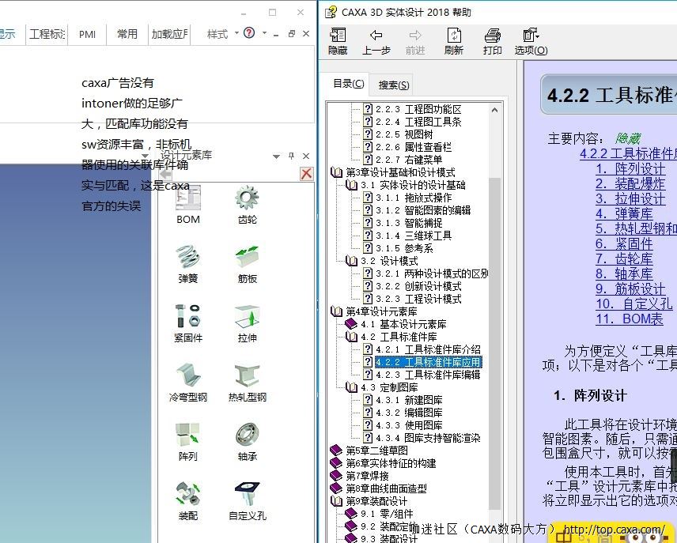677x543 pixels.
Task: Open the link 10. 自定义孔
Action: pyautogui.click(x=634, y=304)
